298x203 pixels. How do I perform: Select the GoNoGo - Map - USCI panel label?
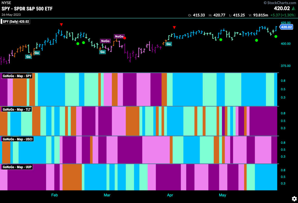(x=17, y=139)
